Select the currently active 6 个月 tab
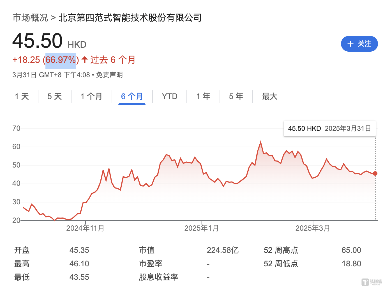392x293 pixels. [x=132, y=96]
